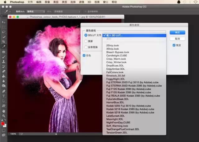Select the Pen tool
Image resolution: width=199 pixels, height=142 pixels.
(x=4, y=91)
